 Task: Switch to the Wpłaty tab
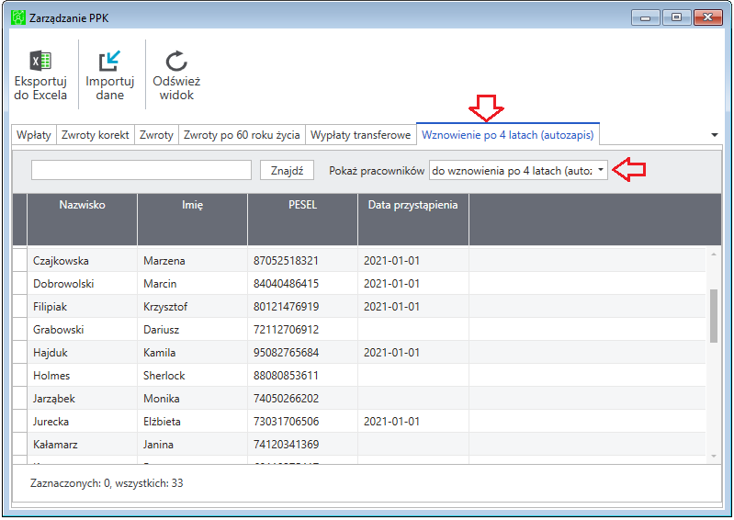pyautogui.click(x=34, y=135)
